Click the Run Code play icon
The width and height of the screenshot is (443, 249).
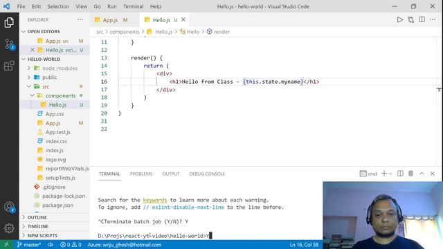point(400,20)
